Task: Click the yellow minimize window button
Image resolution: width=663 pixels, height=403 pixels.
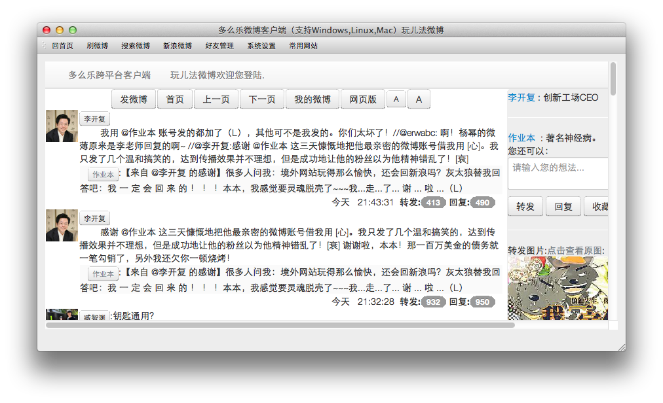Action: pyautogui.click(x=60, y=30)
